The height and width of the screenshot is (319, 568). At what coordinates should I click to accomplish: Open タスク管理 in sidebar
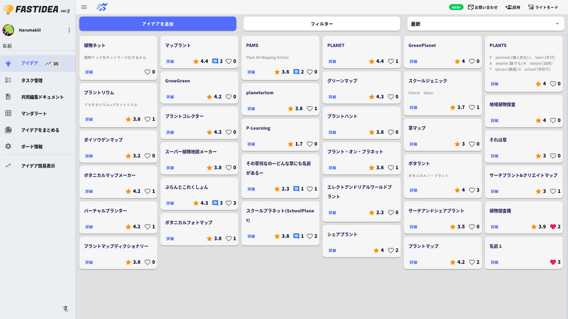tap(32, 80)
